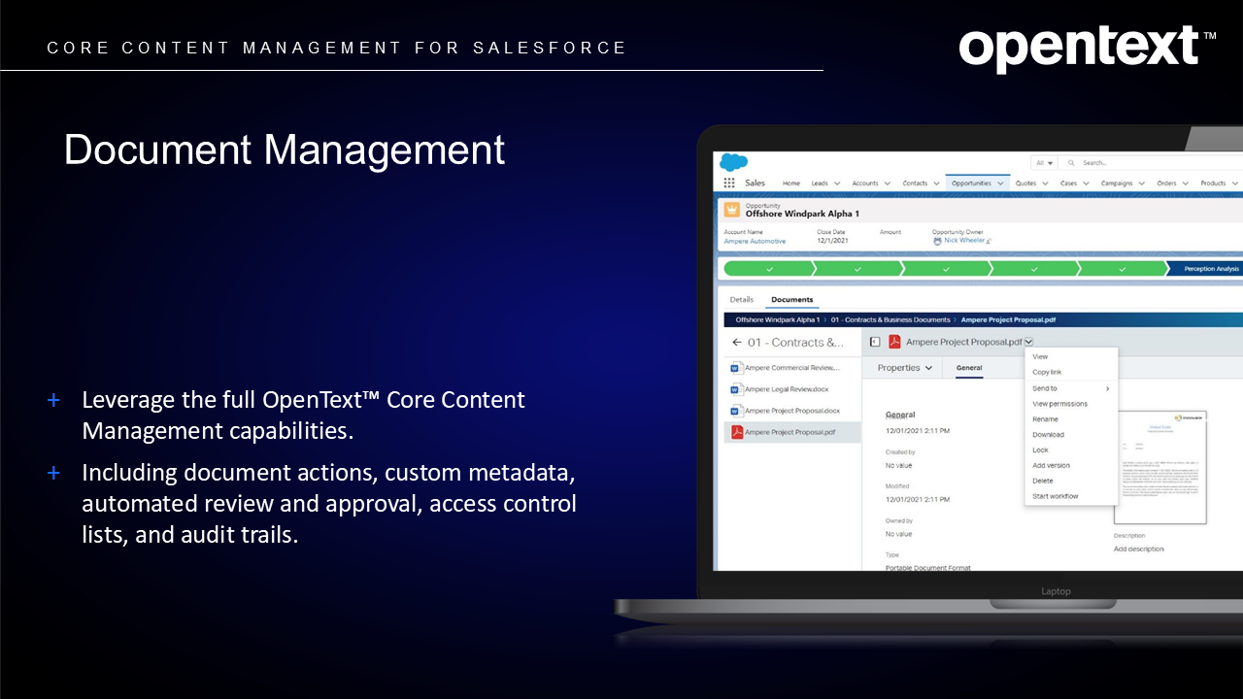Image resolution: width=1243 pixels, height=699 pixels.
Task: Select the Documents tab
Action: click(x=792, y=300)
